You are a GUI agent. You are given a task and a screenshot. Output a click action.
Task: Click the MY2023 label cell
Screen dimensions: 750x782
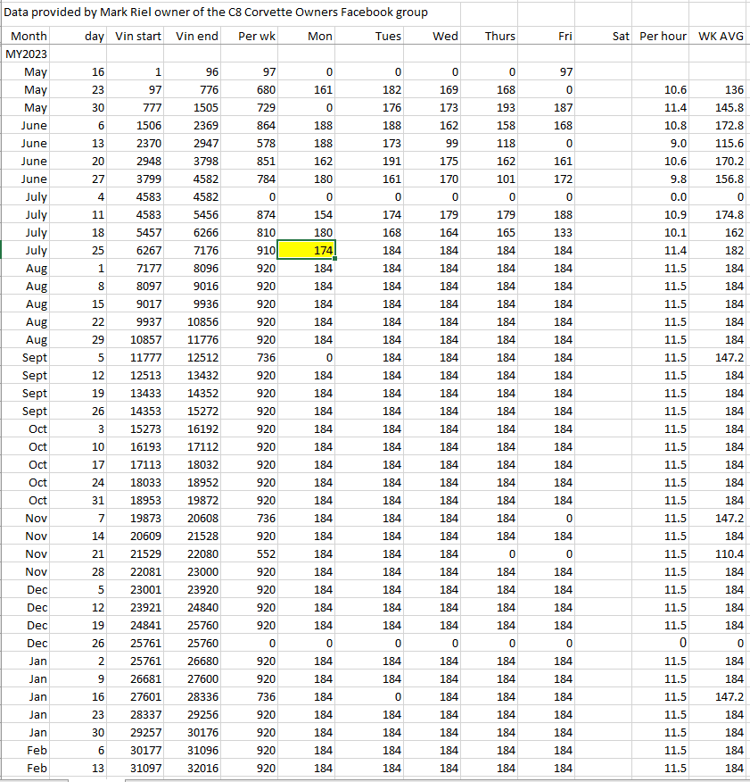(27, 54)
